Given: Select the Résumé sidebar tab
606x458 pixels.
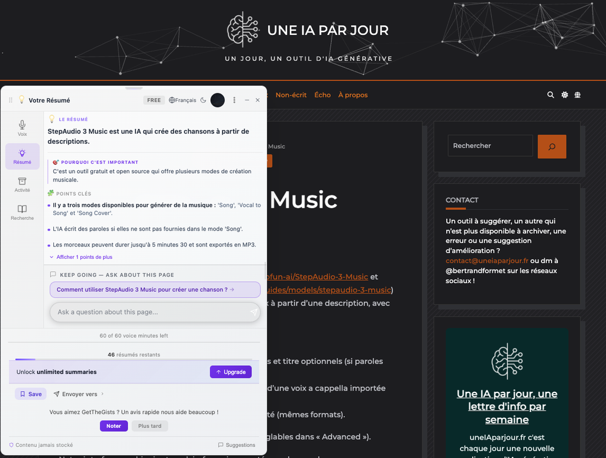Looking at the screenshot, I should 22,156.
